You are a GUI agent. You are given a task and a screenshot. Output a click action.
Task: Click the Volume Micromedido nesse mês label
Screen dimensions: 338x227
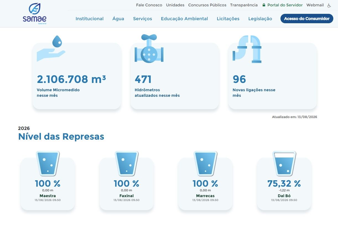tap(58, 93)
